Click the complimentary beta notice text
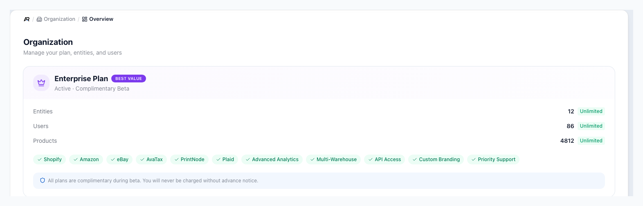Screen dimensions: 643x206 153,181
